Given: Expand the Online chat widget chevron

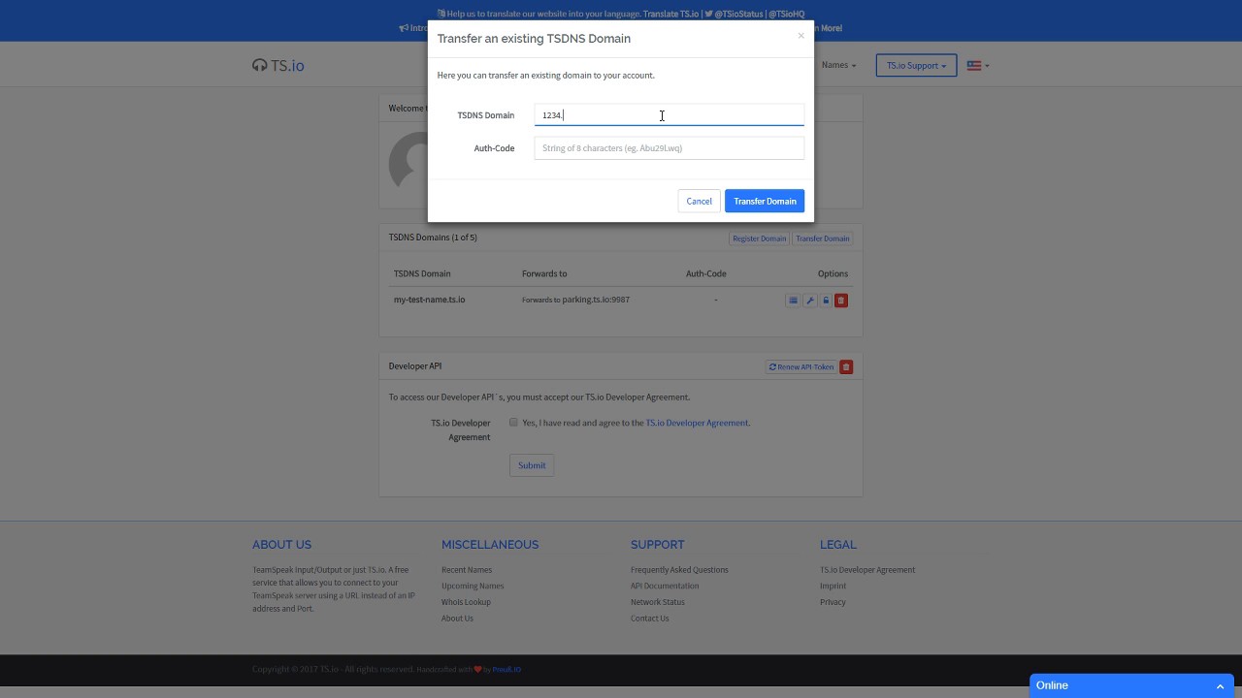Looking at the screenshot, I should [x=1220, y=686].
